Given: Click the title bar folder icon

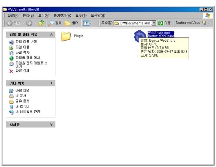Looking at the screenshot, I should [5, 9].
